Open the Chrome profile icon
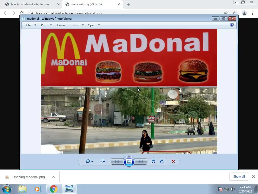Screen dimensions: 258x194 (244, 13)
